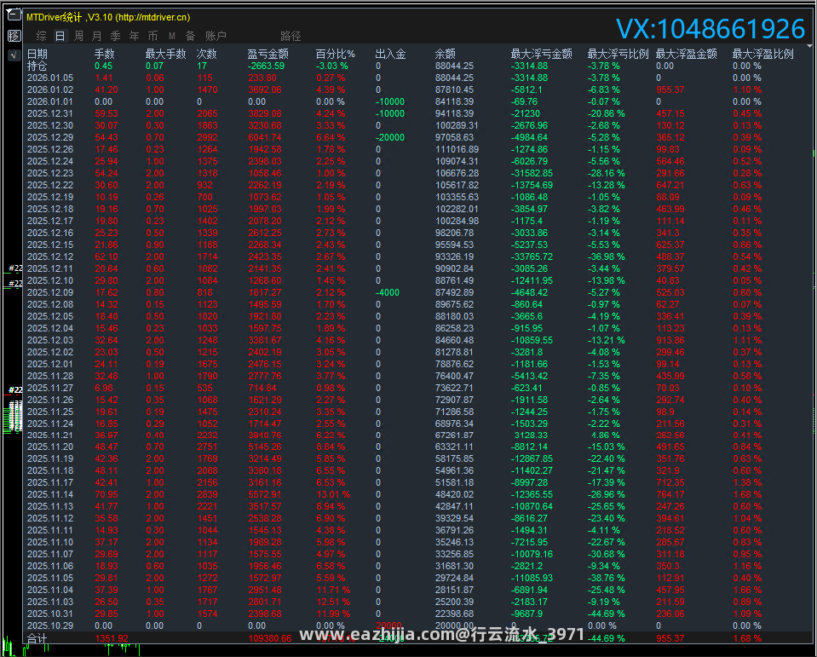
Task: Click floating profit amount 913.86
Action: pyautogui.click(x=670, y=340)
